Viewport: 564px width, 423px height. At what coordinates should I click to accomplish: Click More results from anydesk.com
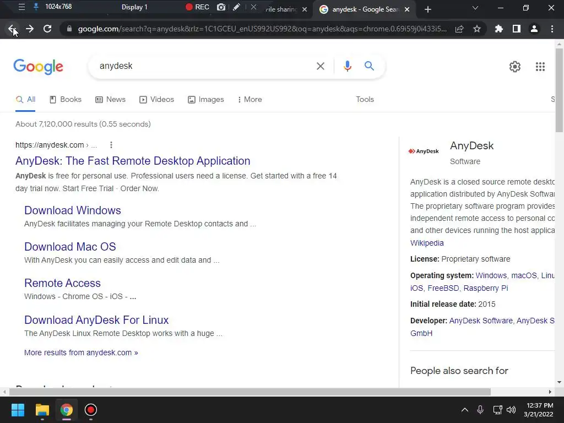(x=82, y=353)
